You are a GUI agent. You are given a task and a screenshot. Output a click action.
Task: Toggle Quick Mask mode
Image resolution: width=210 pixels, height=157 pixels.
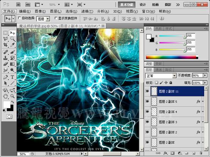point(9,117)
